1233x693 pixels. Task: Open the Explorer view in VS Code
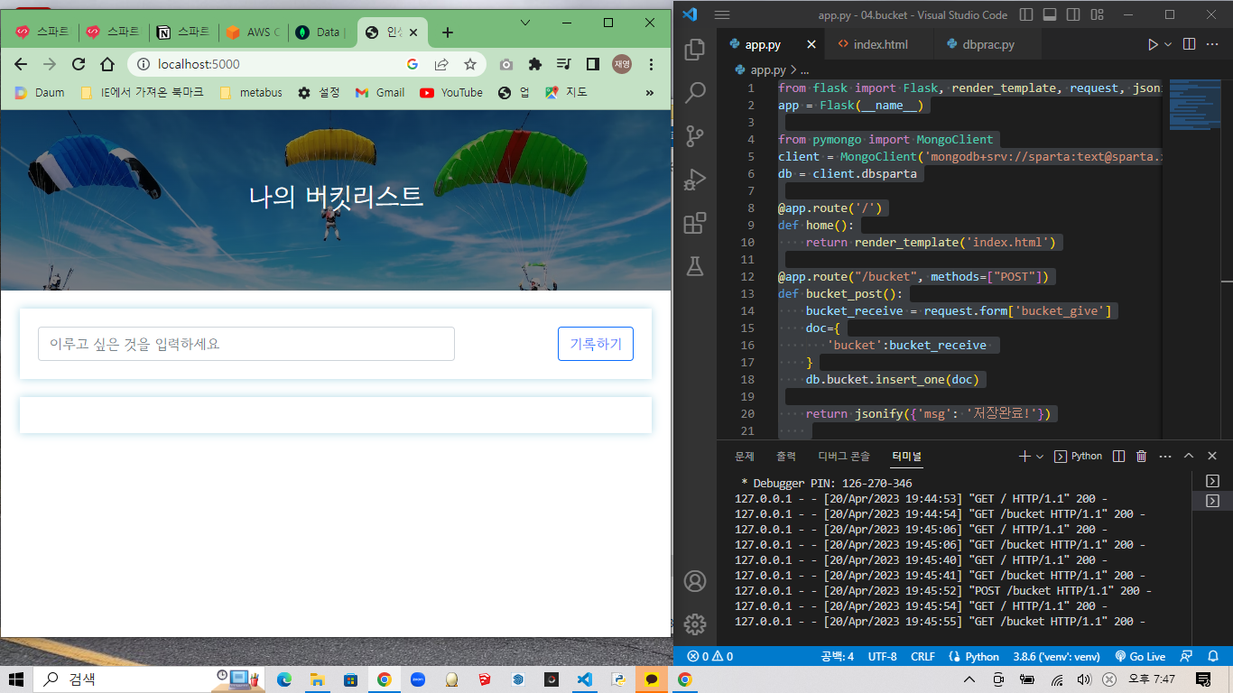tap(695, 50)
